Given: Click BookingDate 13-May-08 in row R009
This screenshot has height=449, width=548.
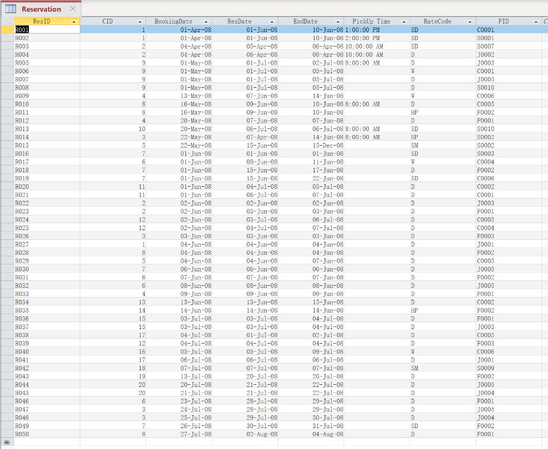Looking at the screenshot, I should pyautogui.click(x=179, y=96).
